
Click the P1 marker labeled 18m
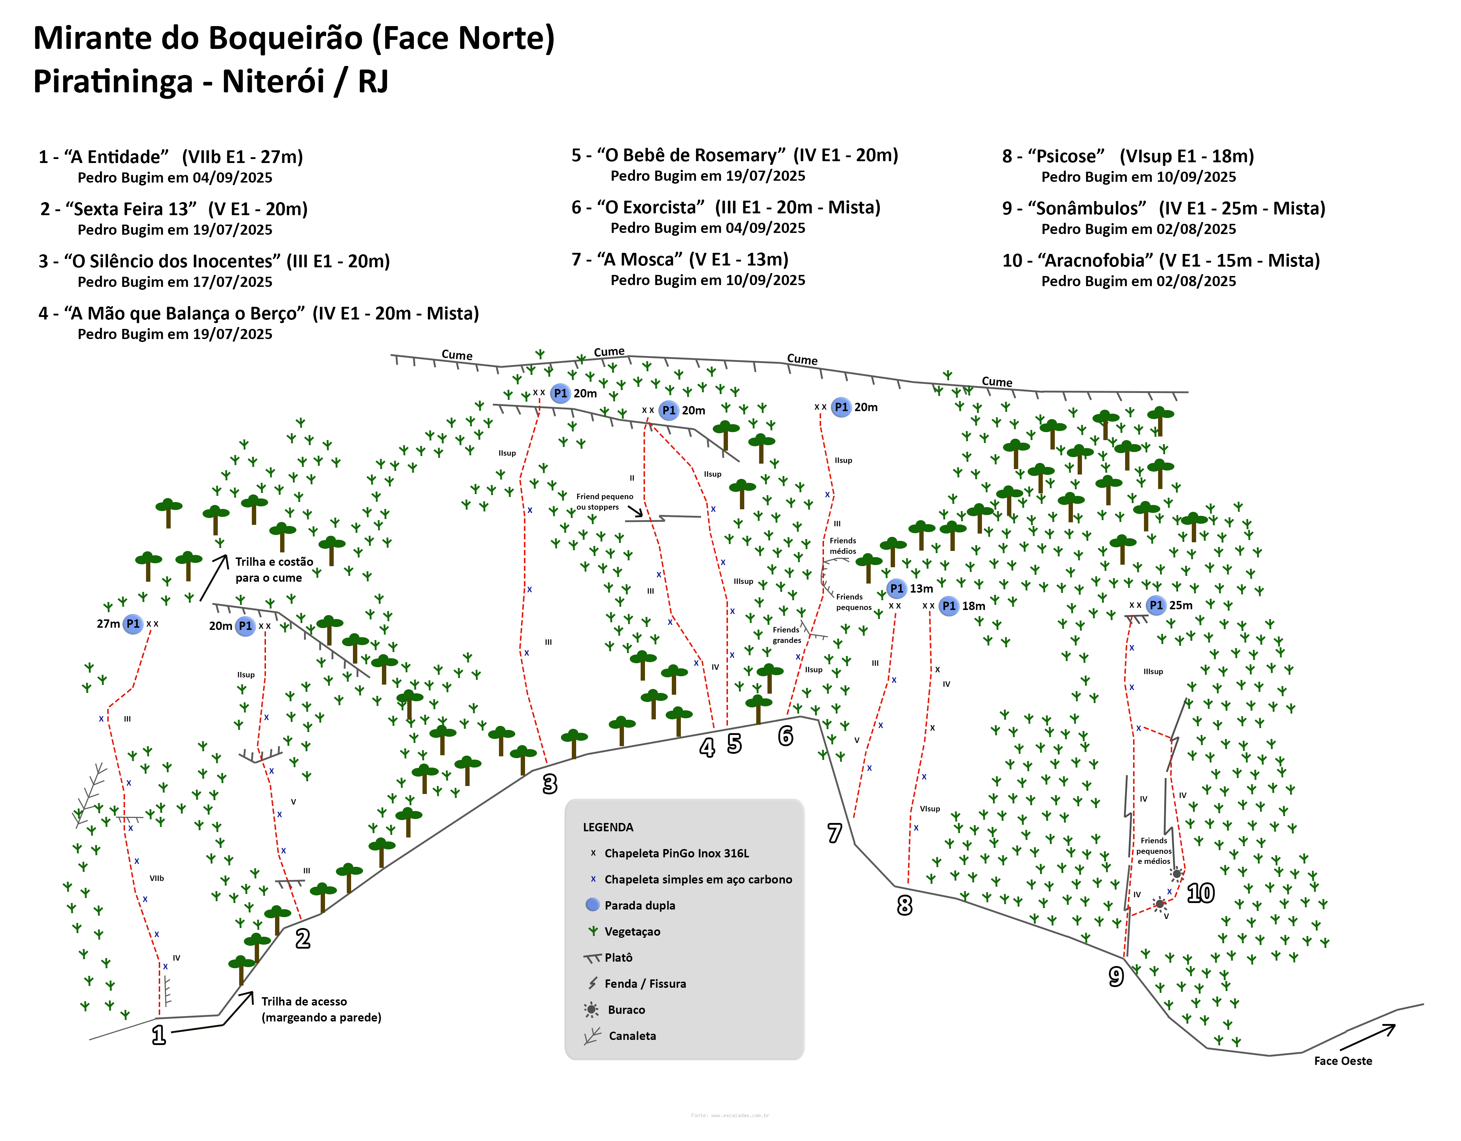(x=949, y=606)
